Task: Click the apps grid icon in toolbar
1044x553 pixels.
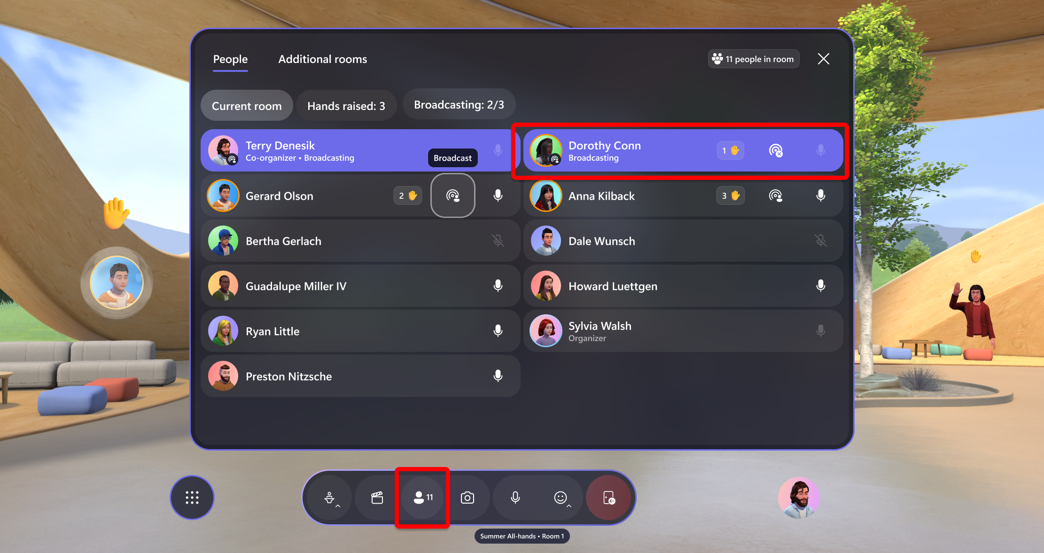Action: pos(192,497)
